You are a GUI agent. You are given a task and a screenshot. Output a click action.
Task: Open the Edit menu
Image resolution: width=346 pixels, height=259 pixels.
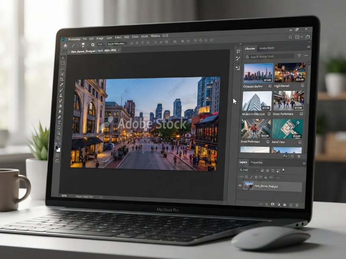point(91,38)
